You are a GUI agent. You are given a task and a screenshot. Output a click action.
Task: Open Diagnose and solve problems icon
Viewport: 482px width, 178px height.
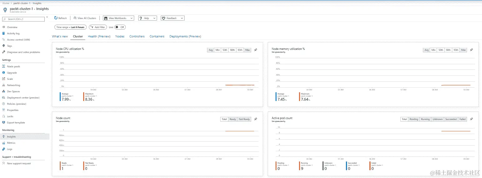click(3, 52)
